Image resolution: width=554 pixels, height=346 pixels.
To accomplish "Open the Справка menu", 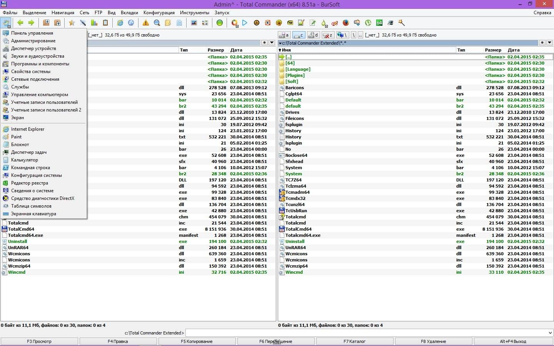I will coord(542,13).
